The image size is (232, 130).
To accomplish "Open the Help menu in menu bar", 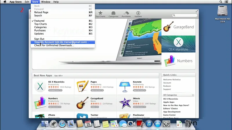I will click(56, 2).
